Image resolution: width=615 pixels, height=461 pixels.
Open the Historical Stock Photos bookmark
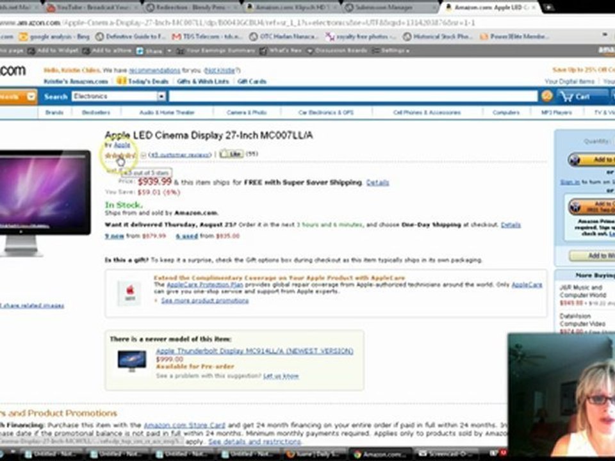coord(438,36)
